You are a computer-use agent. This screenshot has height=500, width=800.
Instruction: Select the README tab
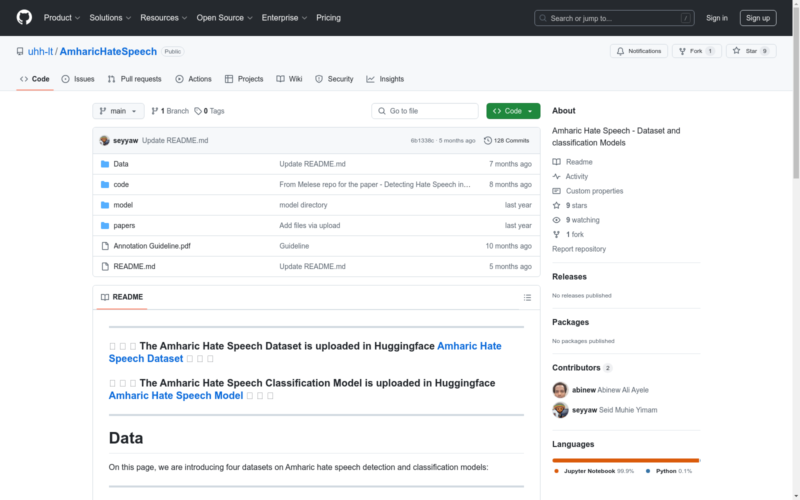122,297
